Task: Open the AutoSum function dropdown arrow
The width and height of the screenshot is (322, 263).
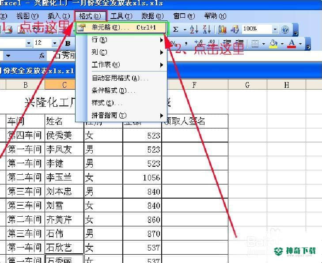Action: pos(185,30)
